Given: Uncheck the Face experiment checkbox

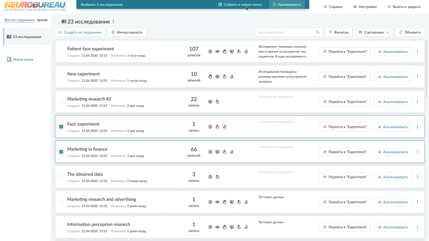Looking at the screenshot, I should click(x=61, y=127).
